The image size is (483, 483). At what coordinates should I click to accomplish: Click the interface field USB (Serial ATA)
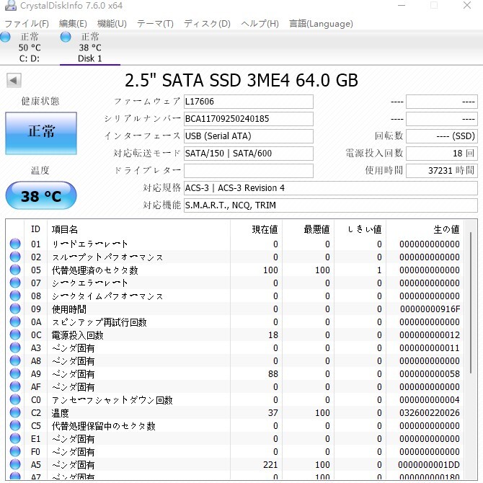pyautogui.click(x=249, y=136)
